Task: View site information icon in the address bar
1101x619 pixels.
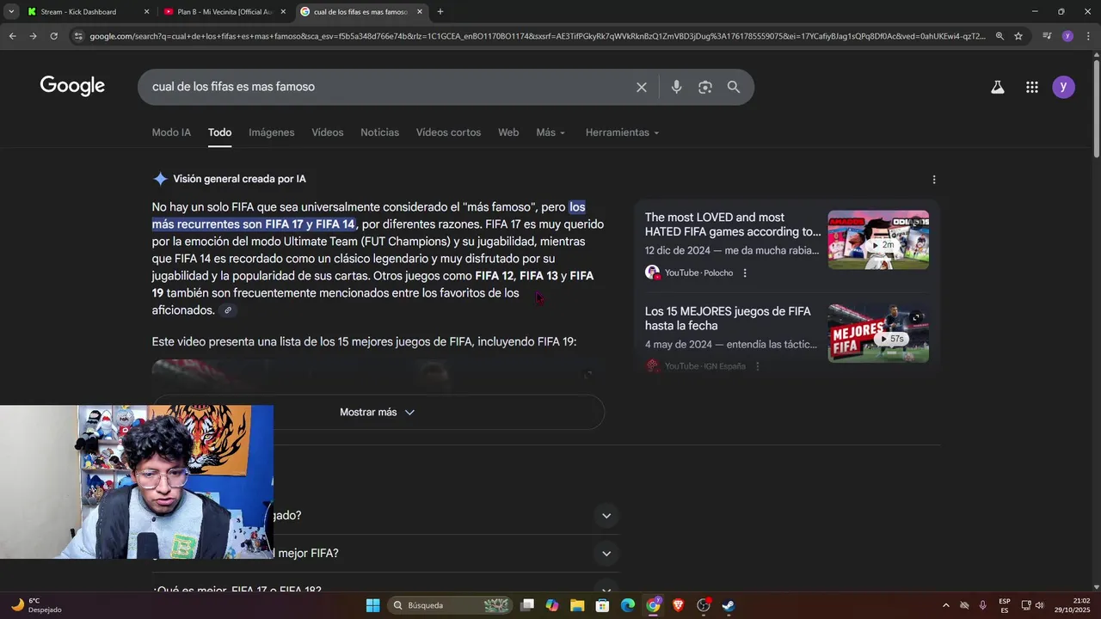Action: pos(78,36)
